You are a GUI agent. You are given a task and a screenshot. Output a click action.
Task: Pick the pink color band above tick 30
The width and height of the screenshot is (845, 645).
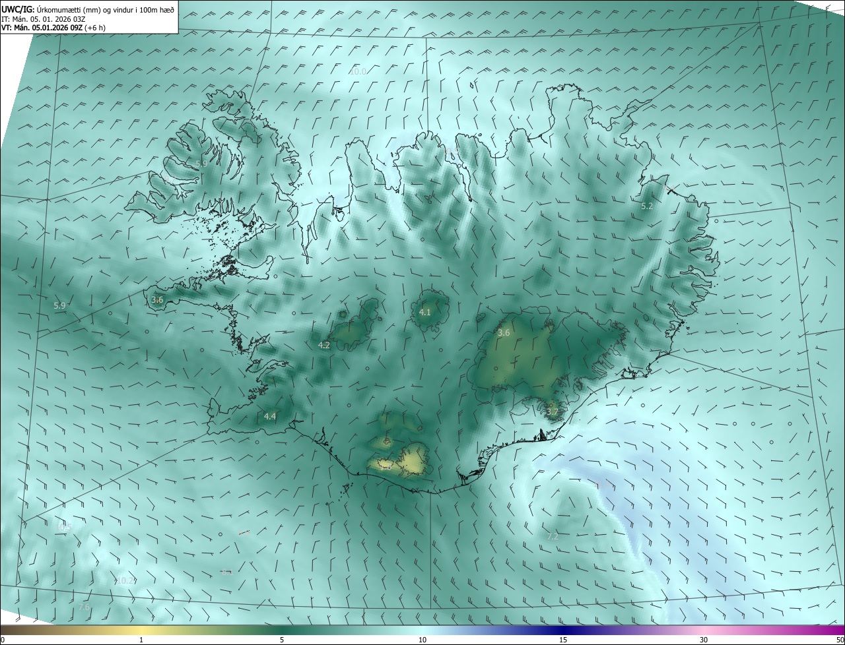pyautogui.click(x=704, y=630)
